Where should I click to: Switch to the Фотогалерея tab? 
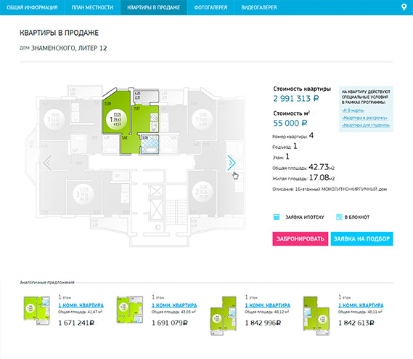coord(210,7)
